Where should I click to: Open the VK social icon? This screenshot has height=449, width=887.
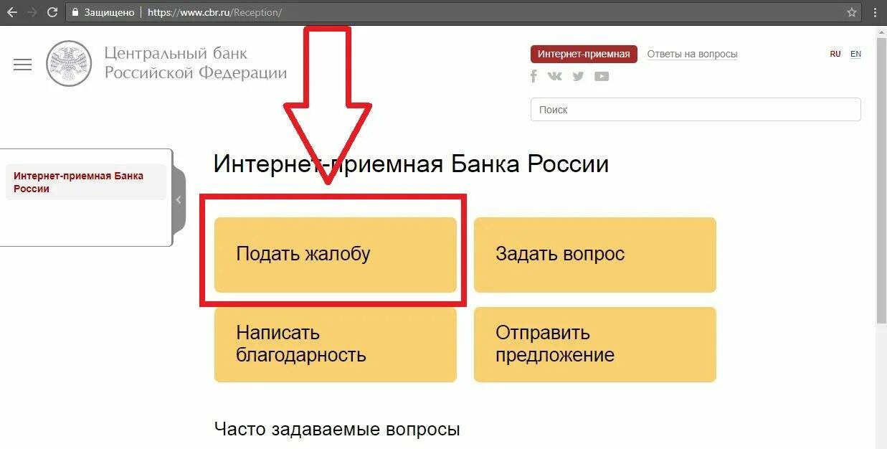[x=554, y=76]
